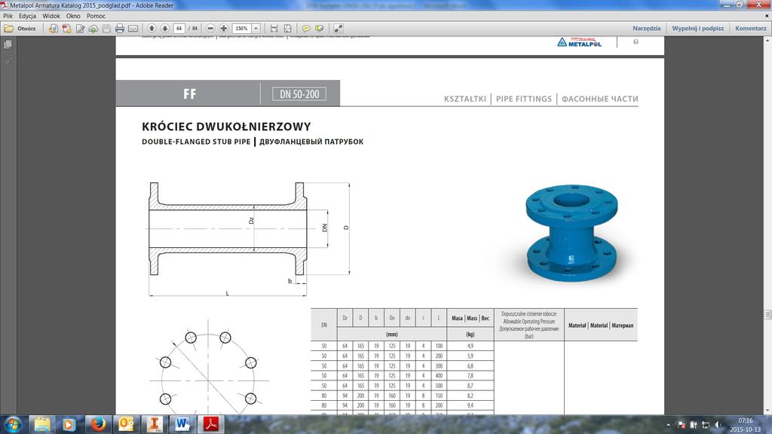Open the Narzędzia tools pane
The width and height of the screenshot is (772, 434).
(646, 29)
